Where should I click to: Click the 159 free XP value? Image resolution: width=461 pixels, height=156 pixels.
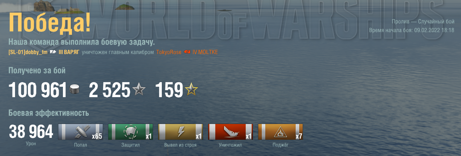click(x=169, y=90)
